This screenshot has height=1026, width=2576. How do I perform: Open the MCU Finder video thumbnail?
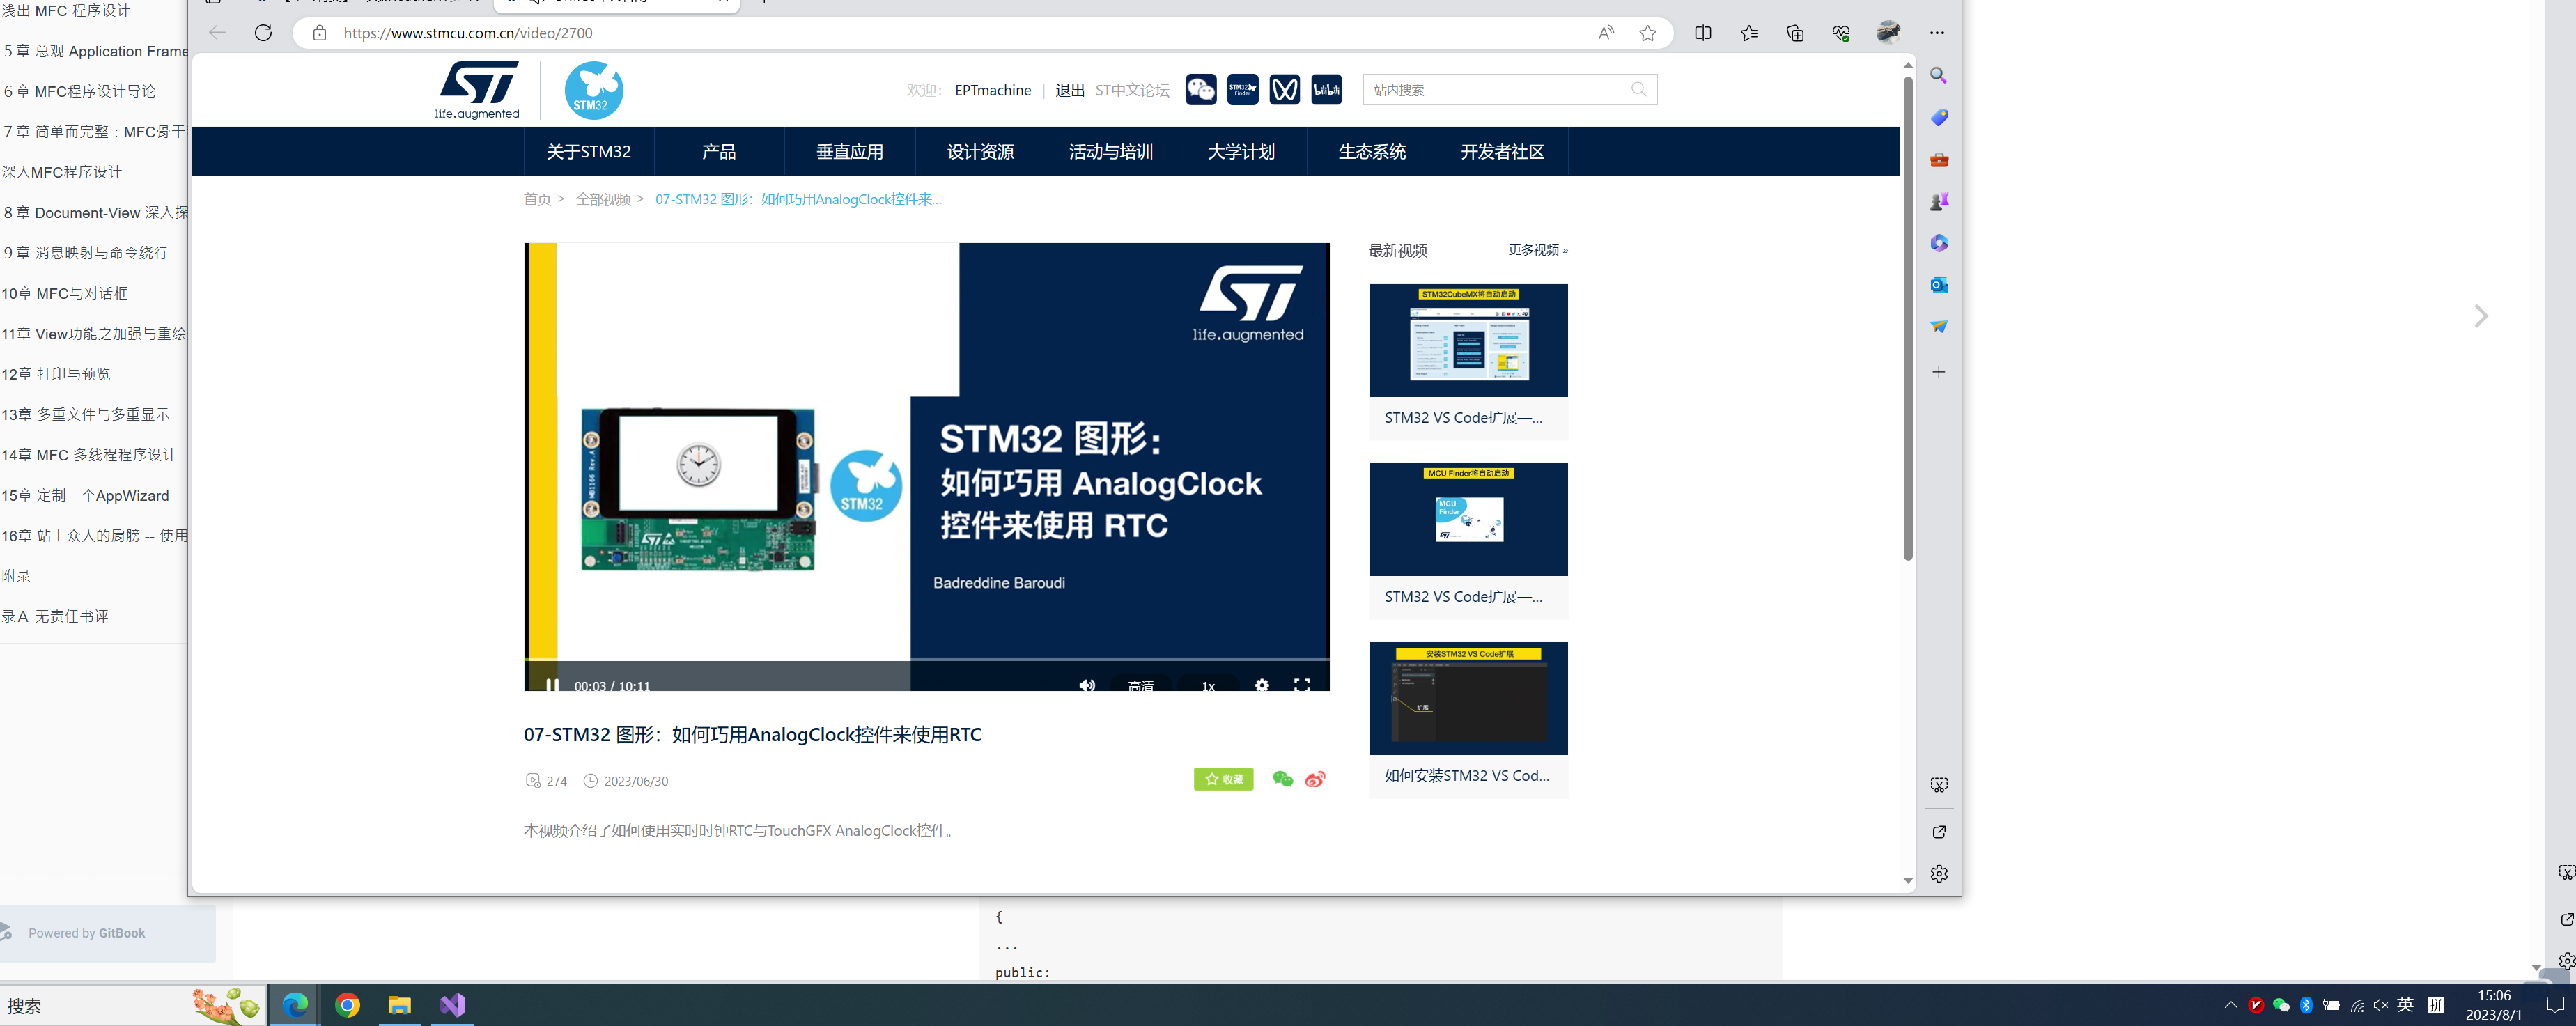point(1468,519)
